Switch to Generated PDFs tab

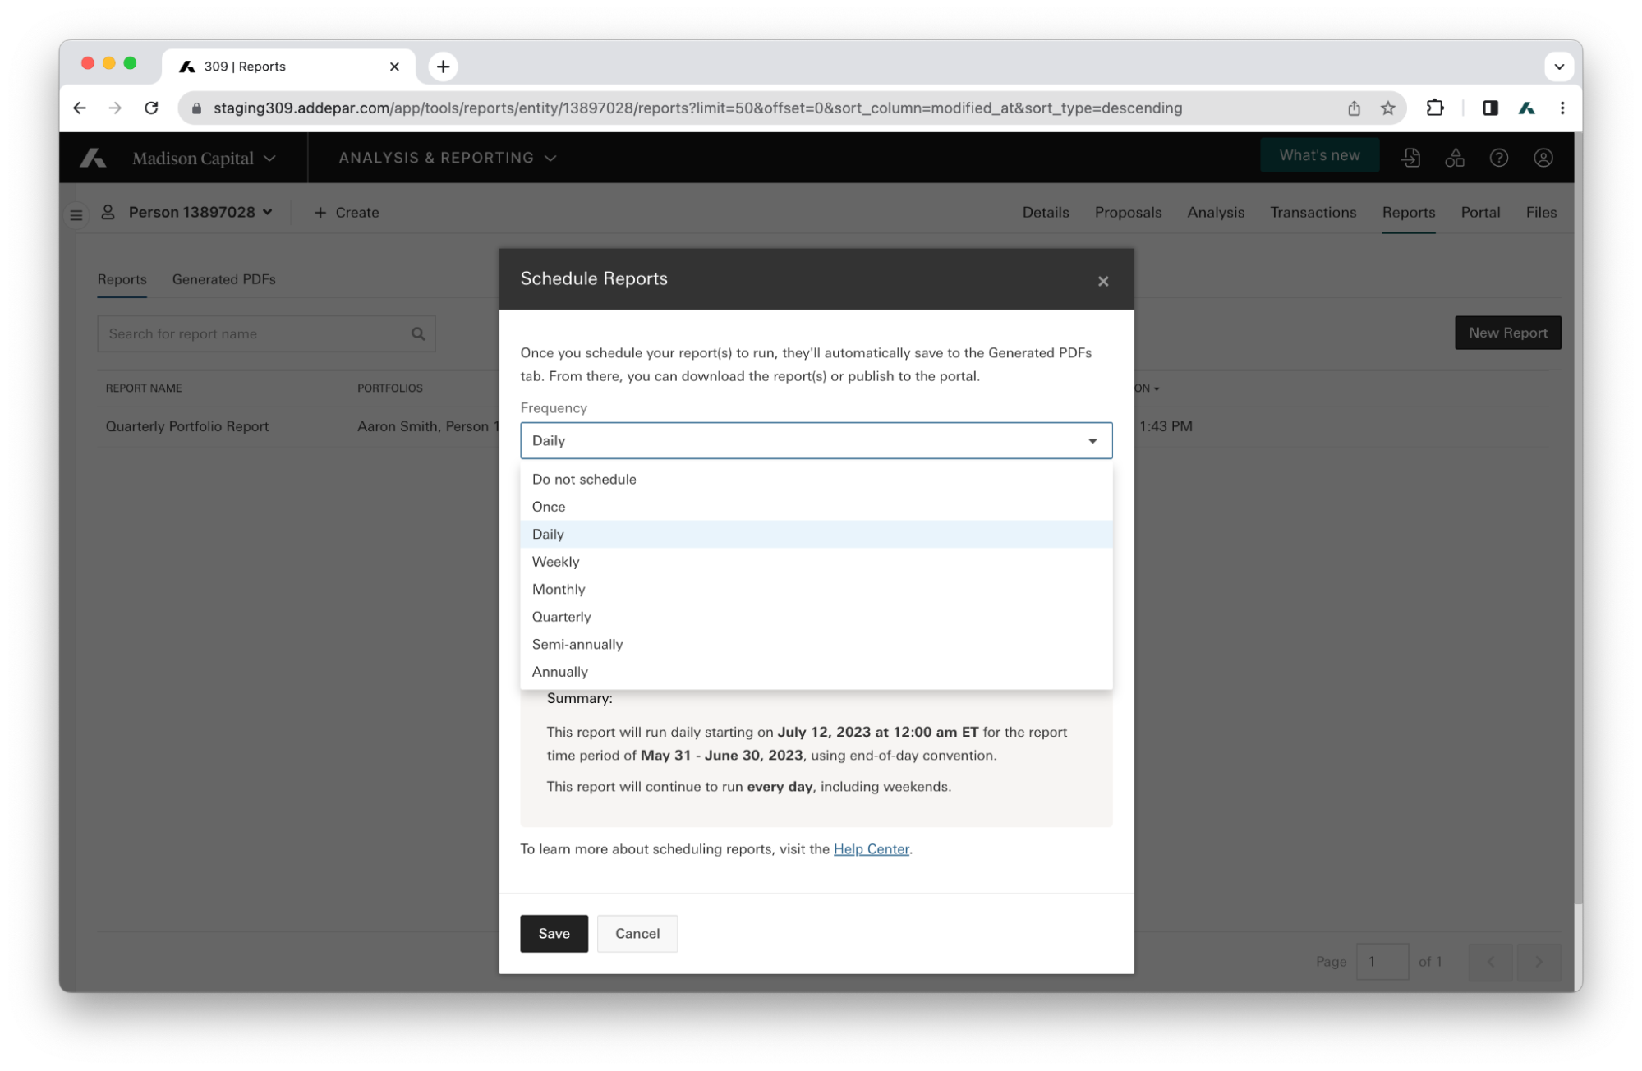[x=223, y=279]
